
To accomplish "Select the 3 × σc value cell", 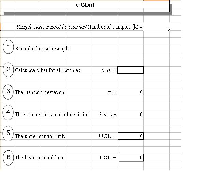I will pyautogui.click(x=130, y=115).
